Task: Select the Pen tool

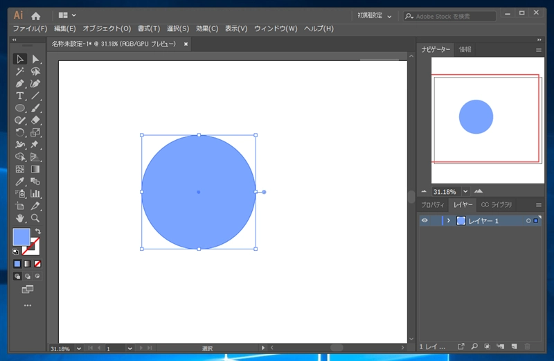Action: [20, 84]
